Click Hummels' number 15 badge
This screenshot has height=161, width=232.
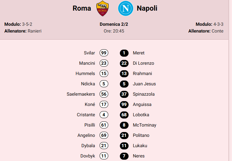[x=104, y=74]
